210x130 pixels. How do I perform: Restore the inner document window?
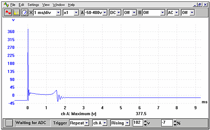[x=200, y=5]
